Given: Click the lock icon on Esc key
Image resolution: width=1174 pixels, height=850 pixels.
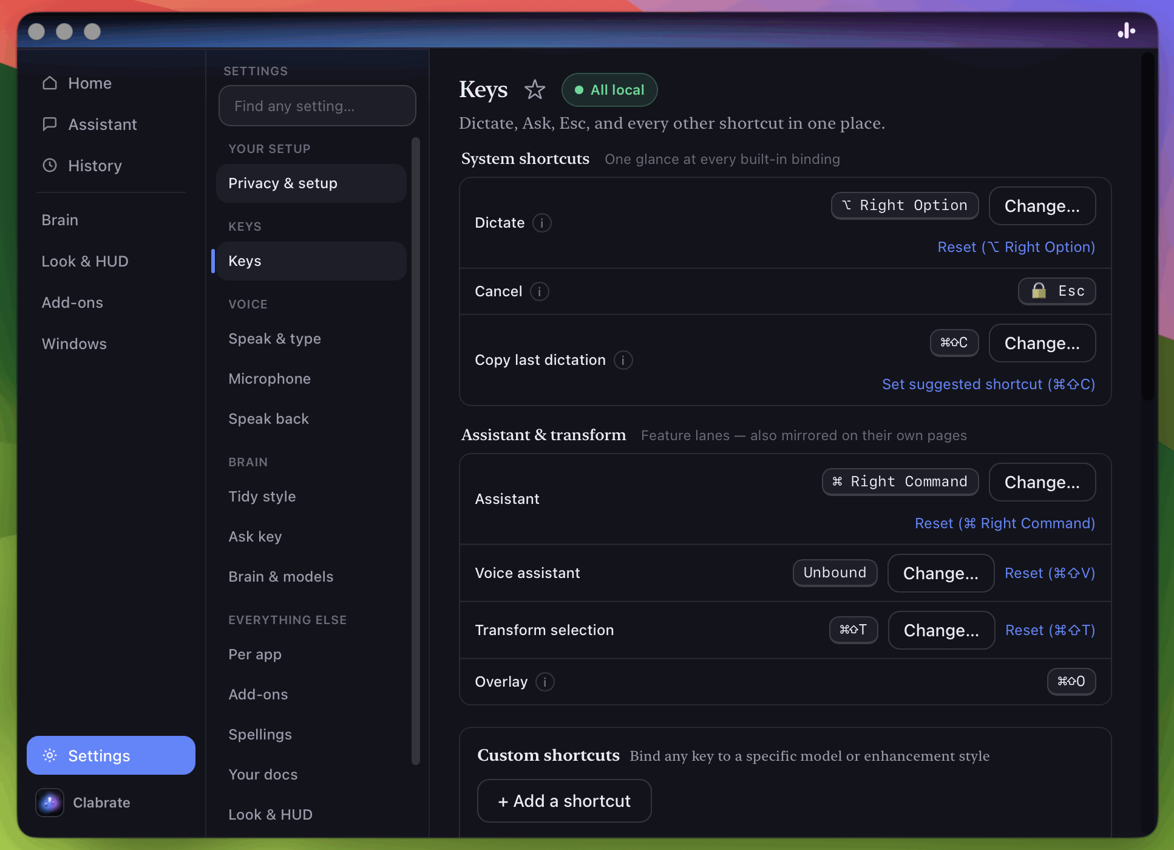Looking at the screenshot, I should (x=1039, y=291).
